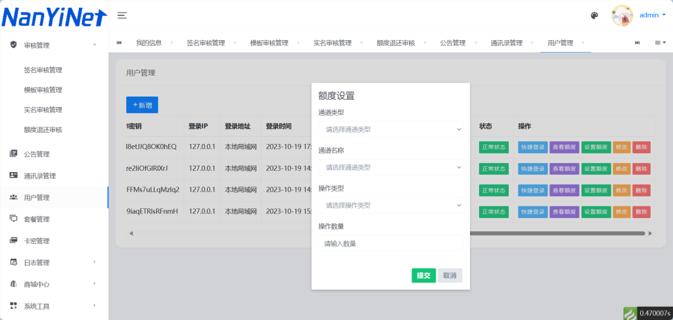The width and height of the screenshot is (673, 320).
Task: Open the 通道类型 dropdown in dialog
Action: [x=390, y=129]
